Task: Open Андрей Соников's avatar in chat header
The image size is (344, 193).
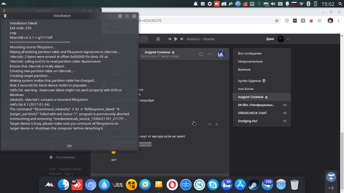Action: point(221,54)
